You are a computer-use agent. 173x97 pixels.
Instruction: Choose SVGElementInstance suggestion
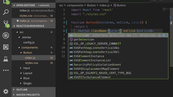[118, 56]
